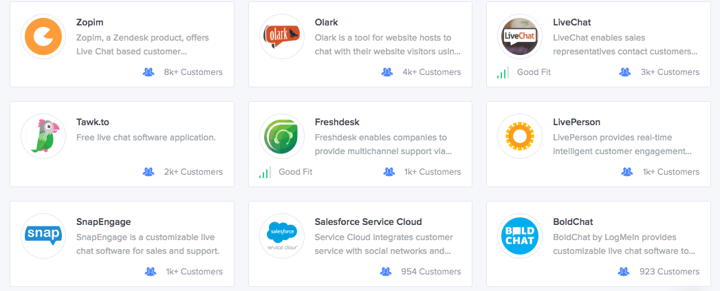
Task: Click the customers icon on Olark card
Action: 387,72
